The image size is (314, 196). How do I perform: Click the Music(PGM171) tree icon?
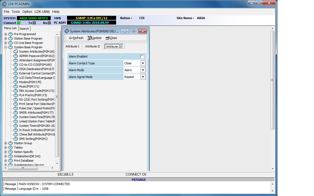[16, 86]
